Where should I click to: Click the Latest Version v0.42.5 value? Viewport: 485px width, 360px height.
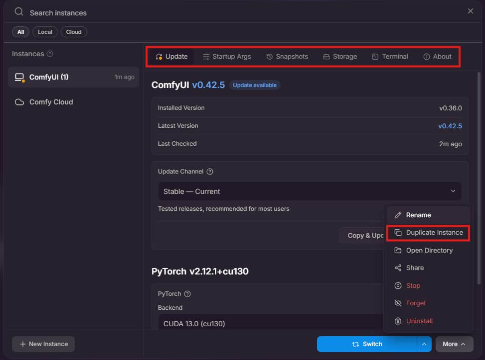pos(450,126)
